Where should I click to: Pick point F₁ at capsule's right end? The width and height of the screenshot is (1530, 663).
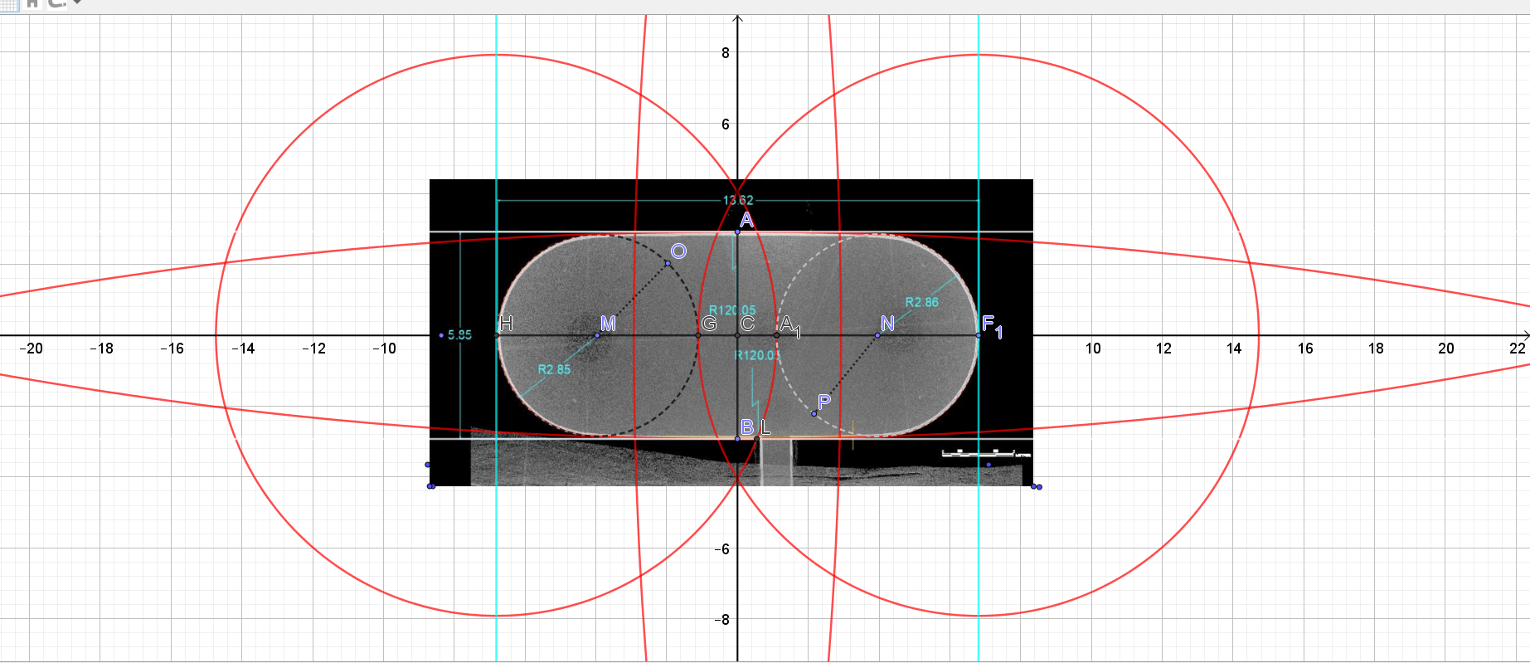(979, 335)
